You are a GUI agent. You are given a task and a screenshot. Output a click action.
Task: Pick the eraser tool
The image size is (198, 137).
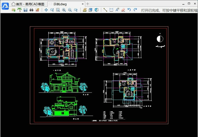point(123,10)
